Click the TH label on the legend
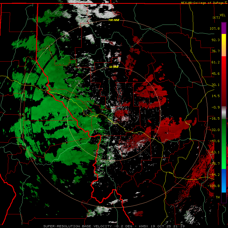 click(x=218, y=197)
